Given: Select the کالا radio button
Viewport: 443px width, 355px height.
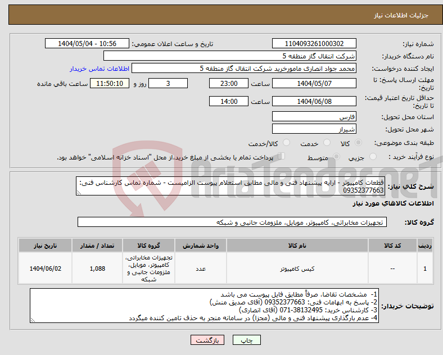Looking at the screenshot, I should [358, 143].
